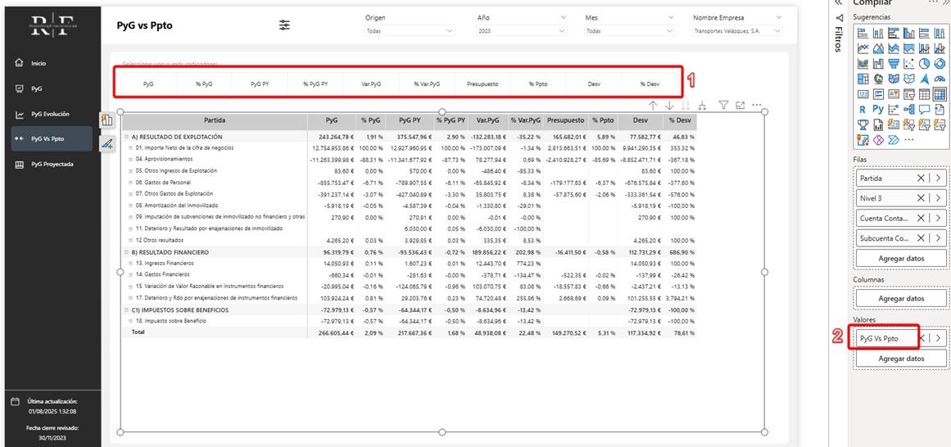Select the gauge visual
The width and height of the screenshot is (951, 447).
pyautogui.click(x=940, y=79)
